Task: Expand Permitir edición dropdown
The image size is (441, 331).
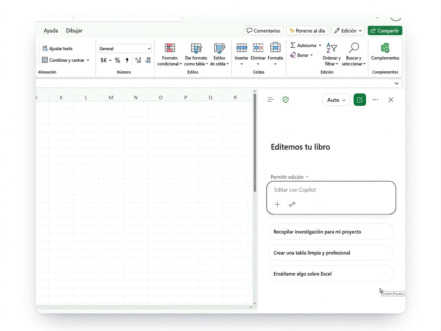Action: click(290, 177)
